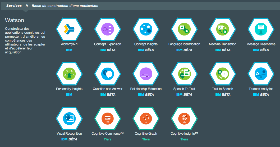Click the Text to Speech label
Image resolution: width=280 pixels, height=147 pixels.
point(223,89)
